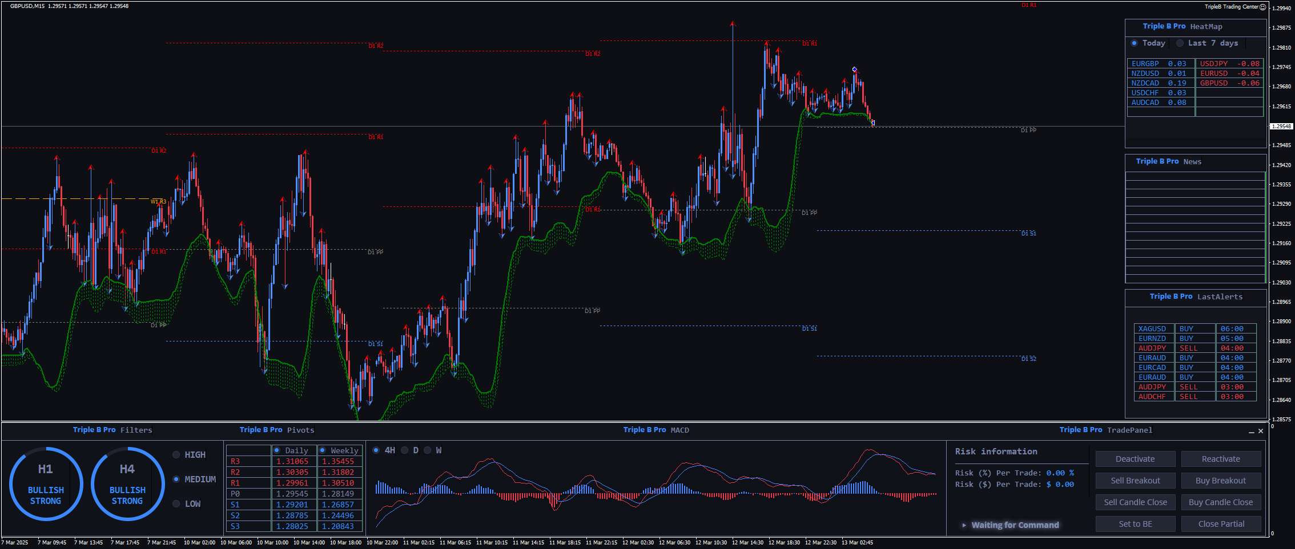Click NZDCAD row in the heatmap table

1160,83
